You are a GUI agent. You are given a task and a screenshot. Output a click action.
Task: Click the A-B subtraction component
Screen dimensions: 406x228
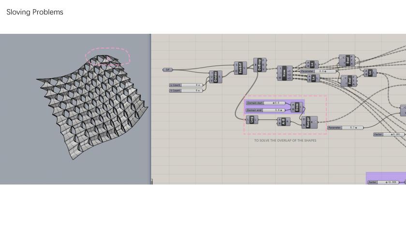[x=282, y=122]
